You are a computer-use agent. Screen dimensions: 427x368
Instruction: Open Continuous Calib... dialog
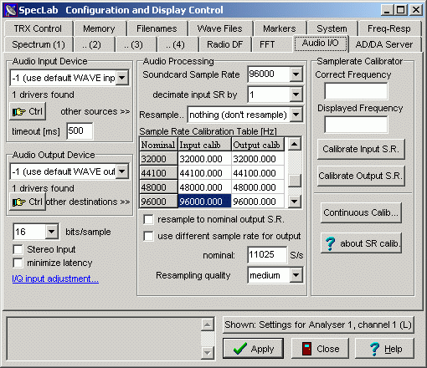coord(361,212)
